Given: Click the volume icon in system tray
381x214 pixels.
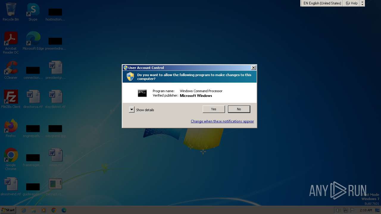Looking at the screenshot, I should 338,210.
